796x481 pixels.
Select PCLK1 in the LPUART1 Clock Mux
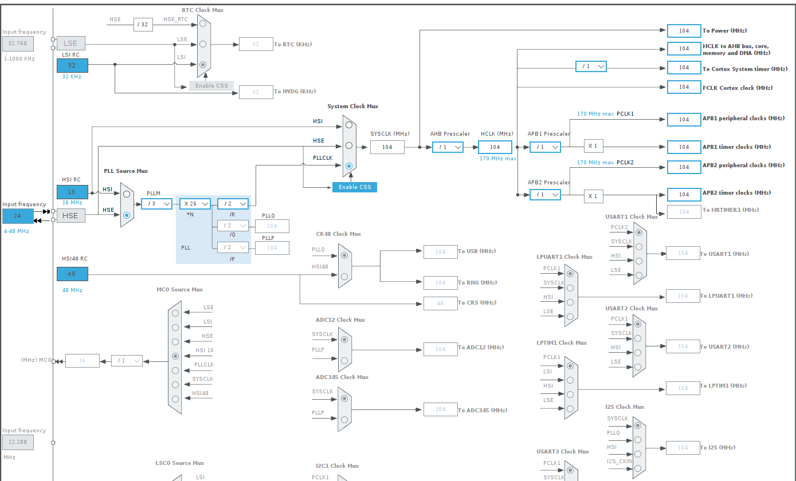[x=570, y=274]
